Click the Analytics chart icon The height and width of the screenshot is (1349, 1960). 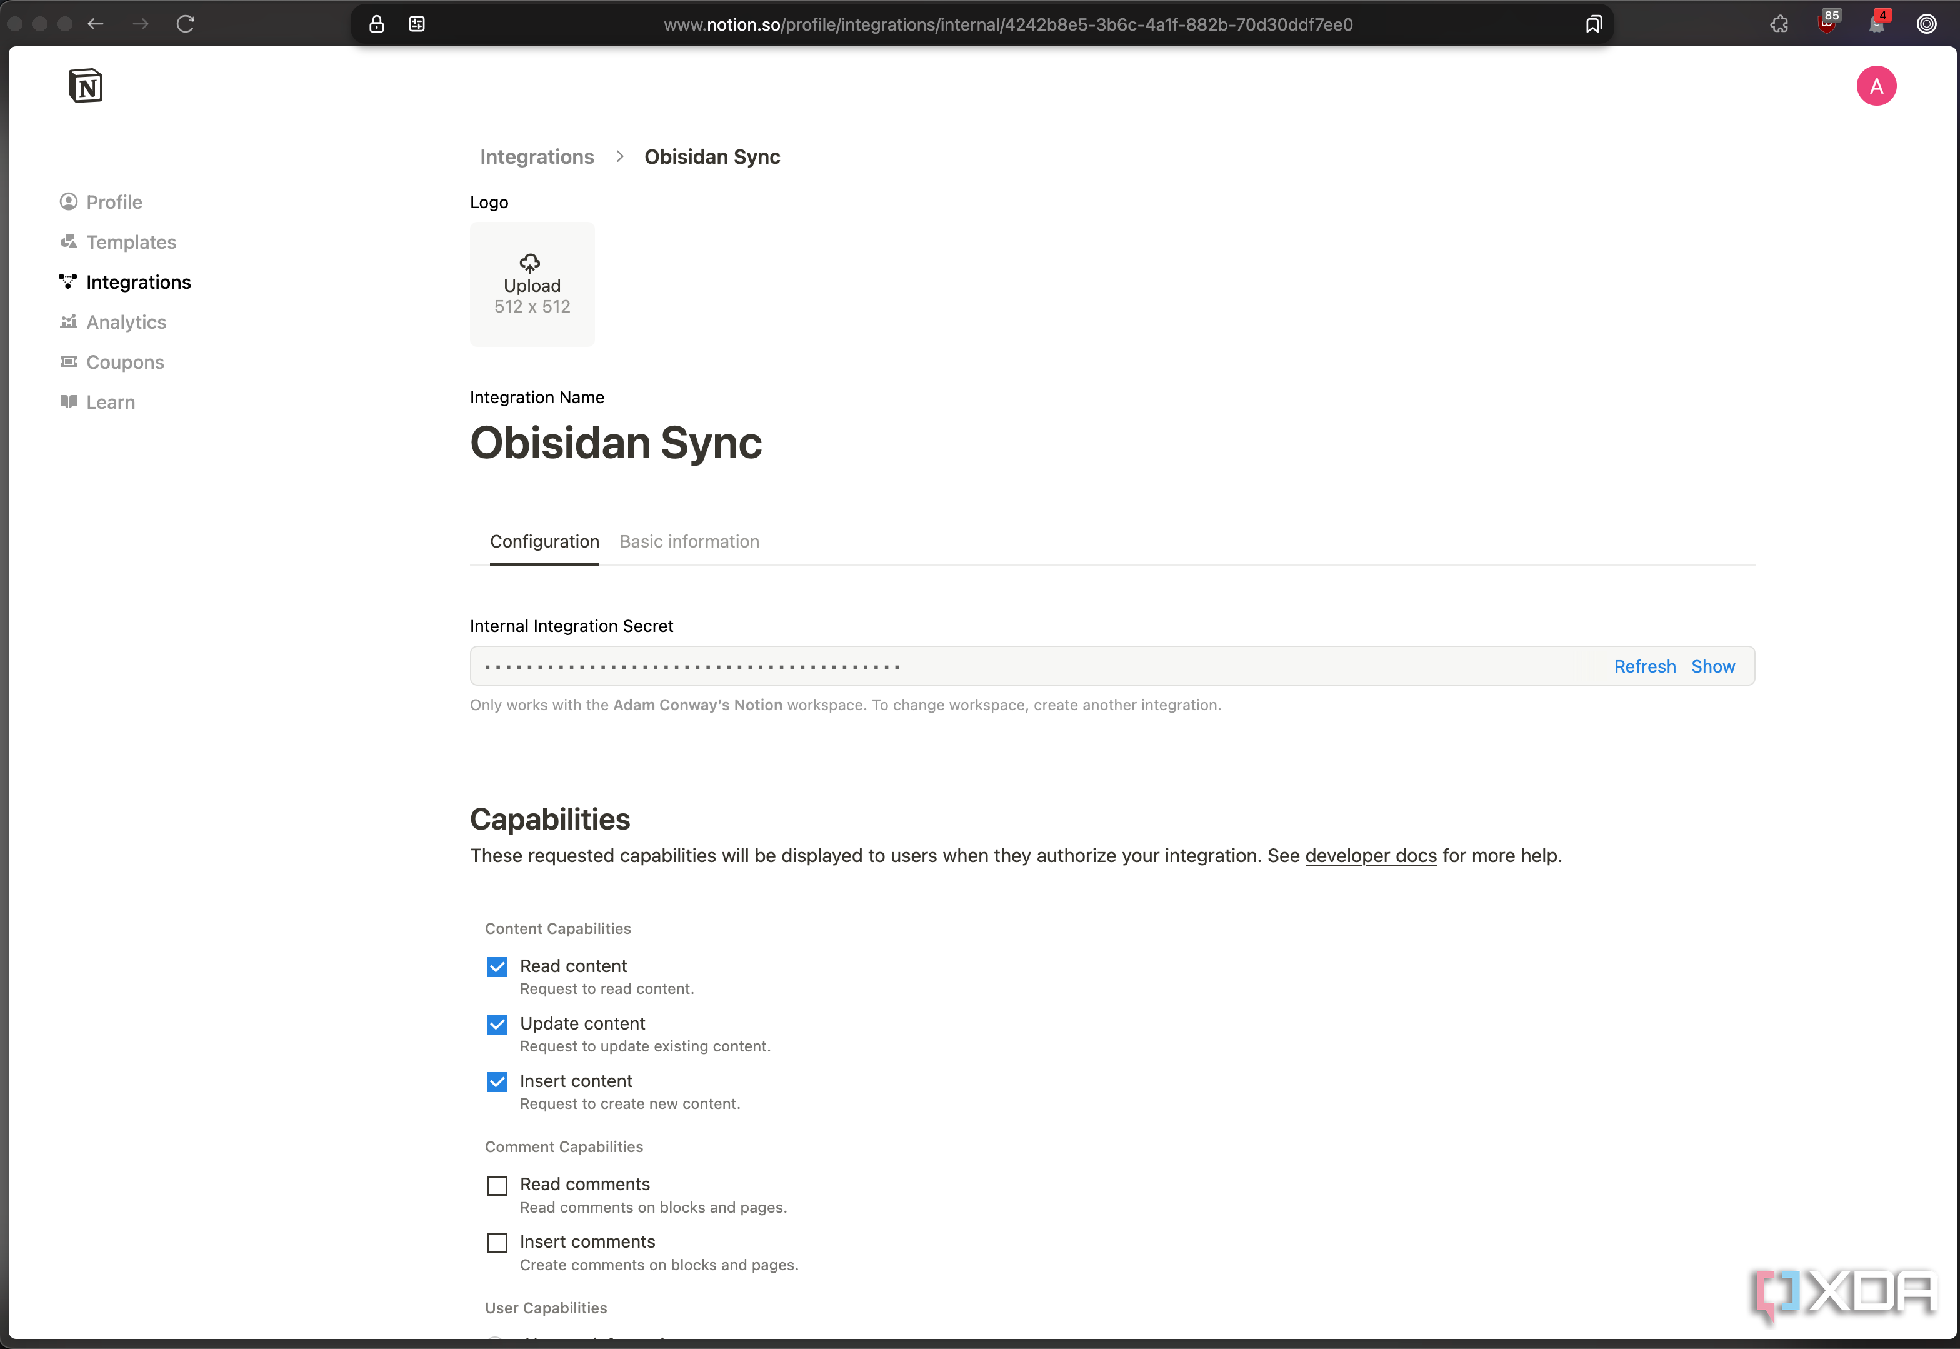[68, 321]
